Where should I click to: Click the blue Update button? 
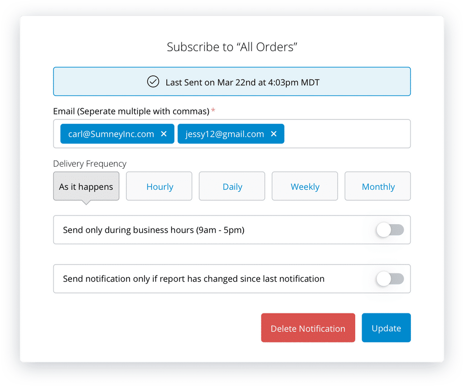386,328
